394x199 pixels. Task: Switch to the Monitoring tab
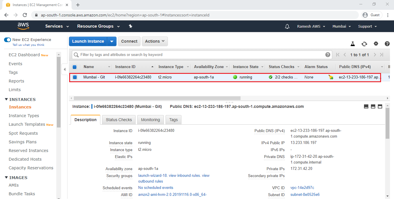150,119
